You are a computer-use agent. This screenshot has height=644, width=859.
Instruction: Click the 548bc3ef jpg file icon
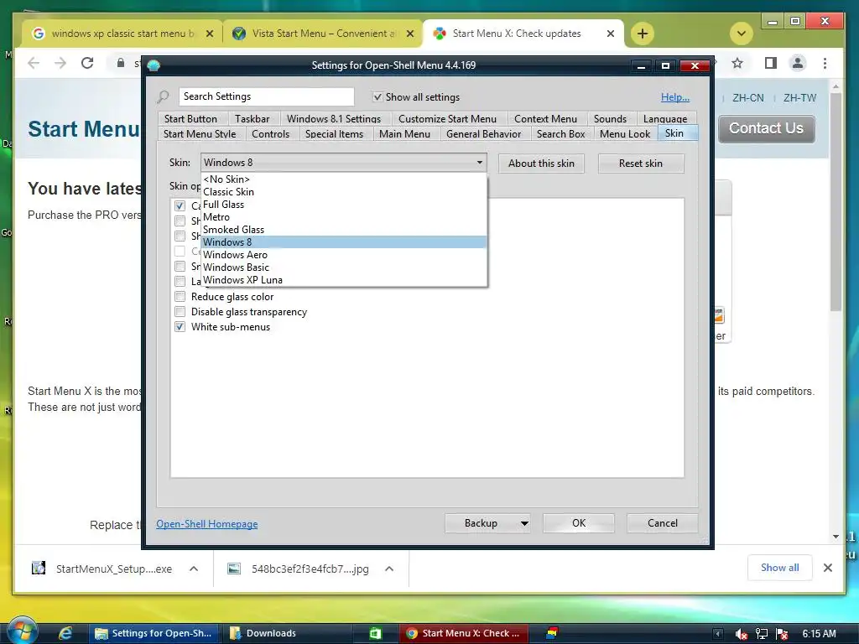point(234,569)
